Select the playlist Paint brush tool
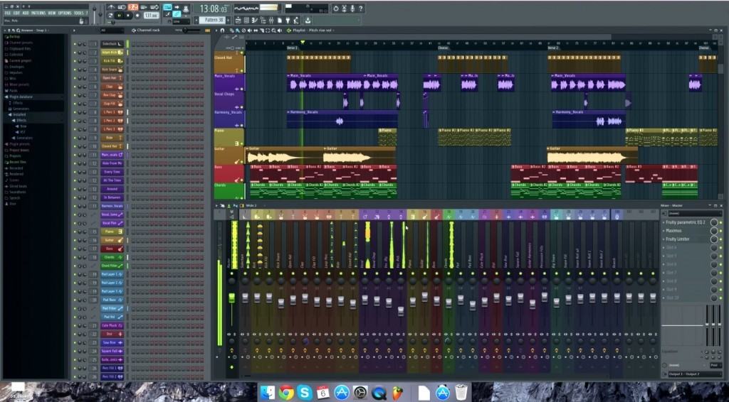729x402 pixels. (x=238, y=31)
